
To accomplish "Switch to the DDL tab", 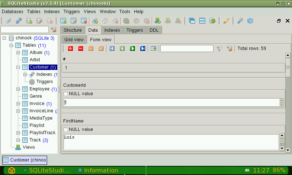I will pos(154,30).
